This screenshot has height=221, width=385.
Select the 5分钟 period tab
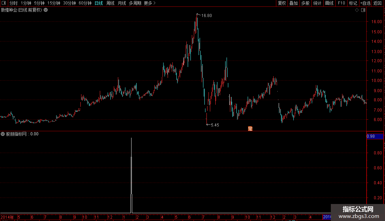(39, 3)
